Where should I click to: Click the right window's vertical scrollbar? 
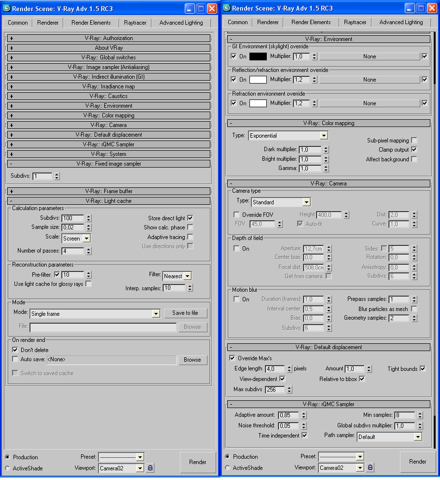[x=435, y=240]
